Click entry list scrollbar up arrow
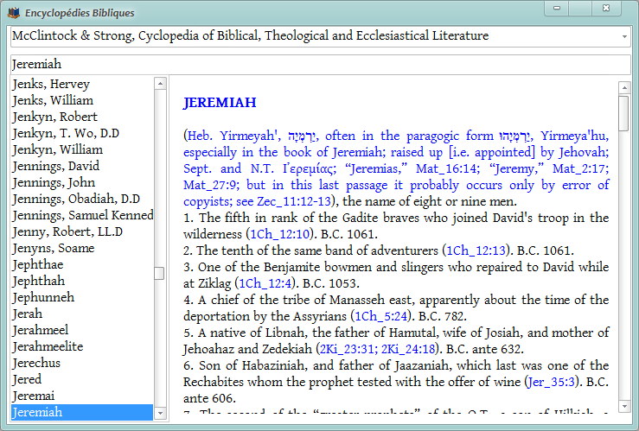The image size is (639, 431). point(160,84)
